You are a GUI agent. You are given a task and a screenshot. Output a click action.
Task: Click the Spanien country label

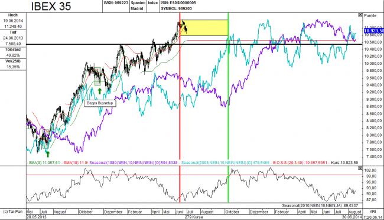point(138,3)
